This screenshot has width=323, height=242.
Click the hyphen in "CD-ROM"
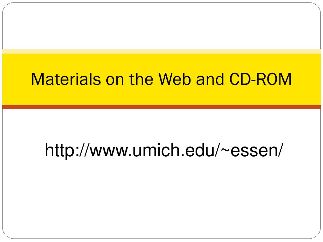click(x=253, y=81)
